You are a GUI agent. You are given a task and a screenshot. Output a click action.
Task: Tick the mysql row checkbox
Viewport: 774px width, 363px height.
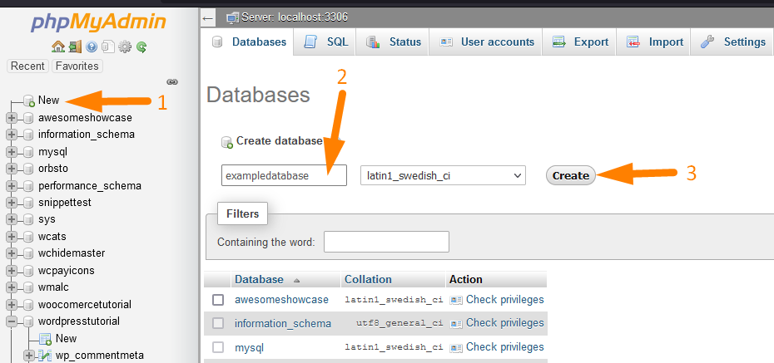click(218, 347)
